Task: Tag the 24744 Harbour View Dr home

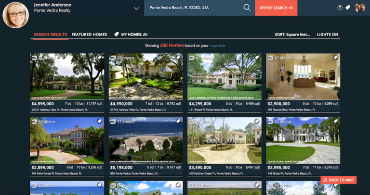Action: (178, 57)
